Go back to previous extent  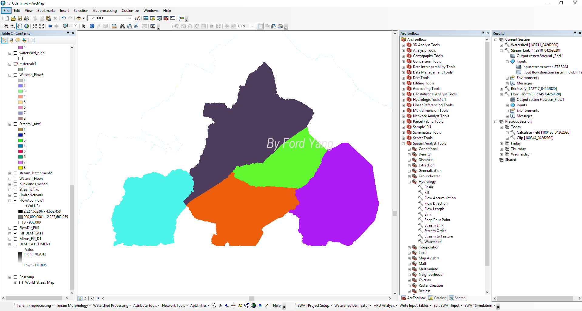coord(50,26)
